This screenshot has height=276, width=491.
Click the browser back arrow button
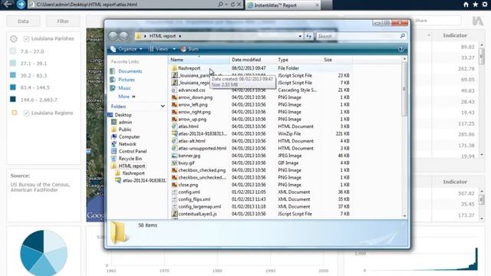pyautogui.click(x=7, y=4)
